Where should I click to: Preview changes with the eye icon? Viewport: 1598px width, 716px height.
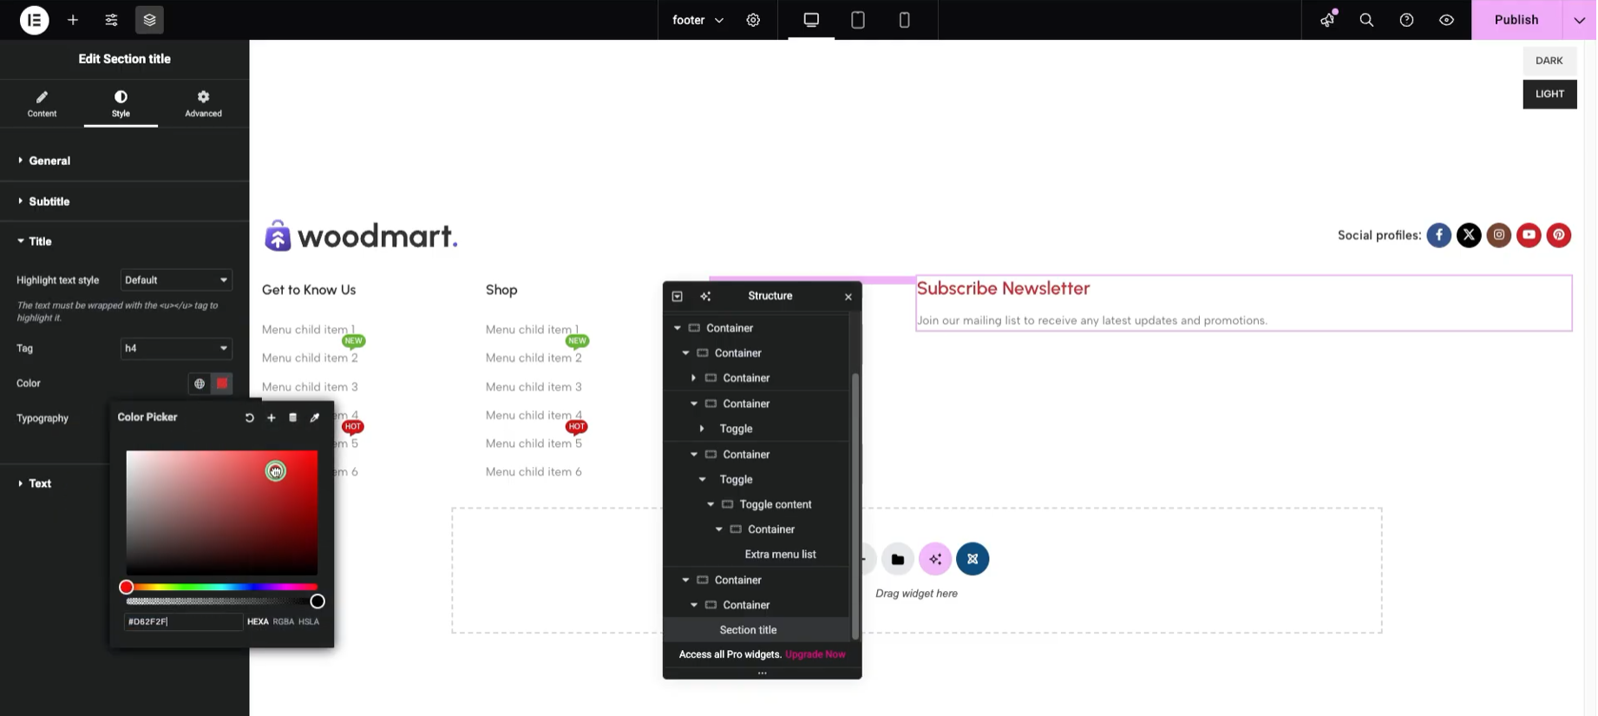1446,20
